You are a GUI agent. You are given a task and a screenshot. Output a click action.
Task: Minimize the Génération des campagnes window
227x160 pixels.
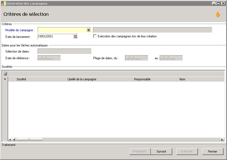pyautogui.click(x=214, y=3)
